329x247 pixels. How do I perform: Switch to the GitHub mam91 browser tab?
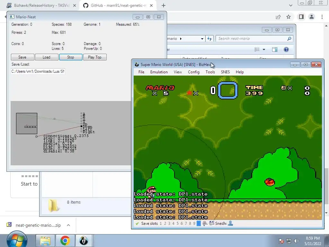118,5
